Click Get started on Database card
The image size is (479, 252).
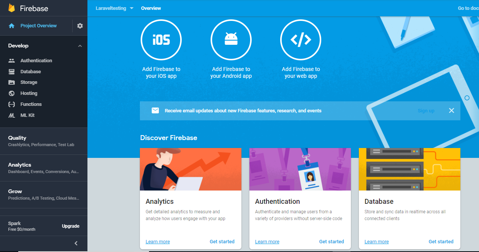[441, 242]
